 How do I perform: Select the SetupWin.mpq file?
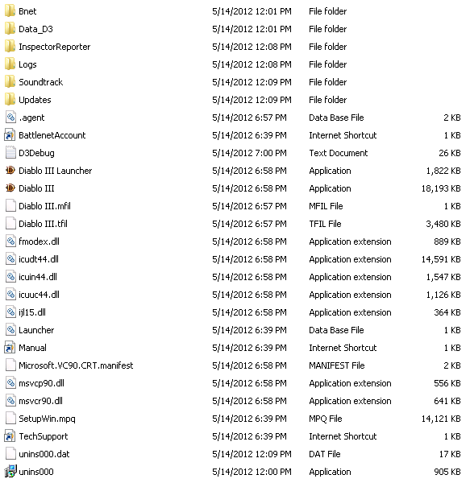tap(47, 419)
